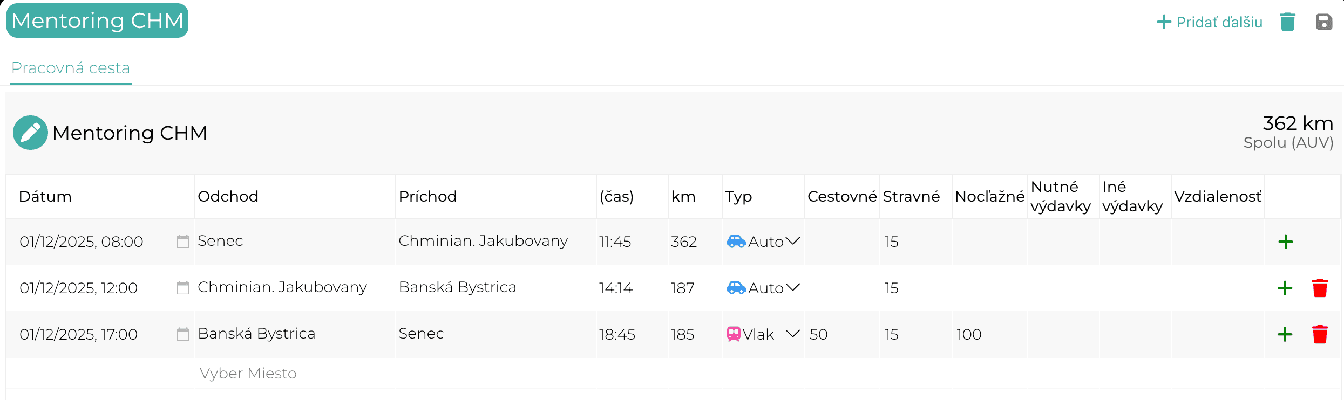
Task: Open calendar picker for 01/12/2025, 08:00 row
Action: tap(183, 241)
